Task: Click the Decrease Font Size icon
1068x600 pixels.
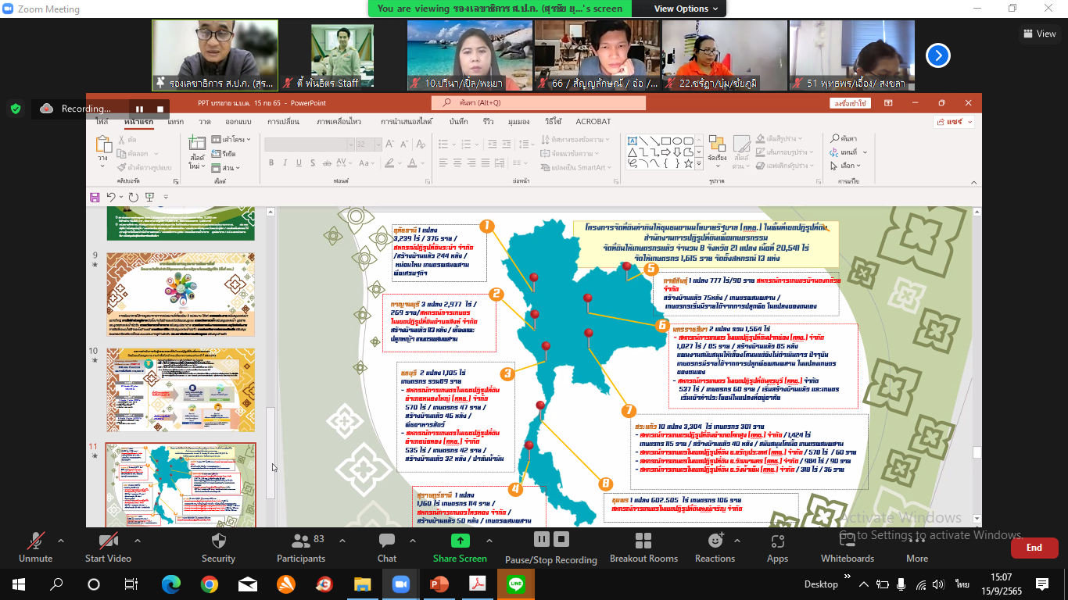Action: 403,145
